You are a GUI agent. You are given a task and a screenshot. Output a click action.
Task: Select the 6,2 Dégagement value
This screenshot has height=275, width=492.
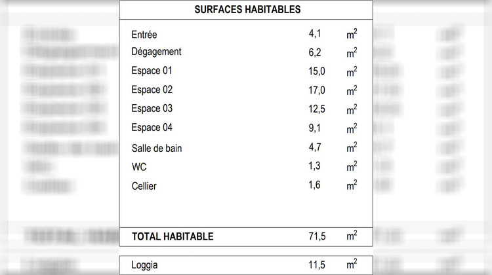tap(315, 52)
